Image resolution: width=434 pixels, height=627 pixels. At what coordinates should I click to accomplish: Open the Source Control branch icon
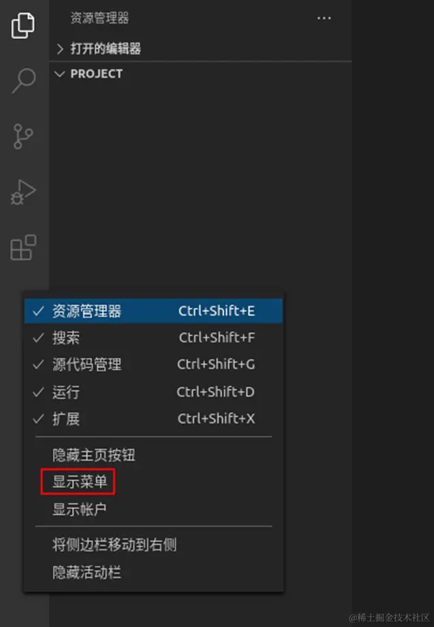click(x=22, y=136)
